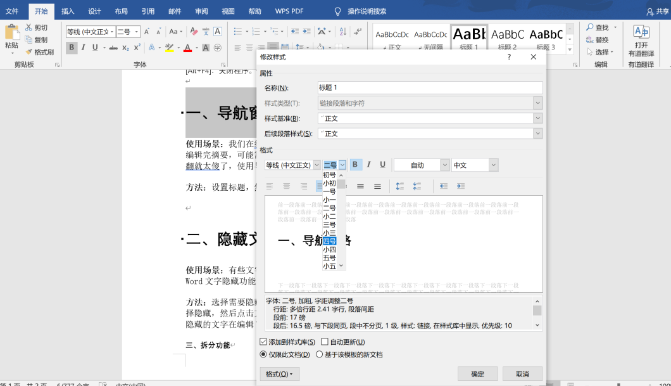
Task: Enable the 自动更新 checkbox
Action: [325, 342]
